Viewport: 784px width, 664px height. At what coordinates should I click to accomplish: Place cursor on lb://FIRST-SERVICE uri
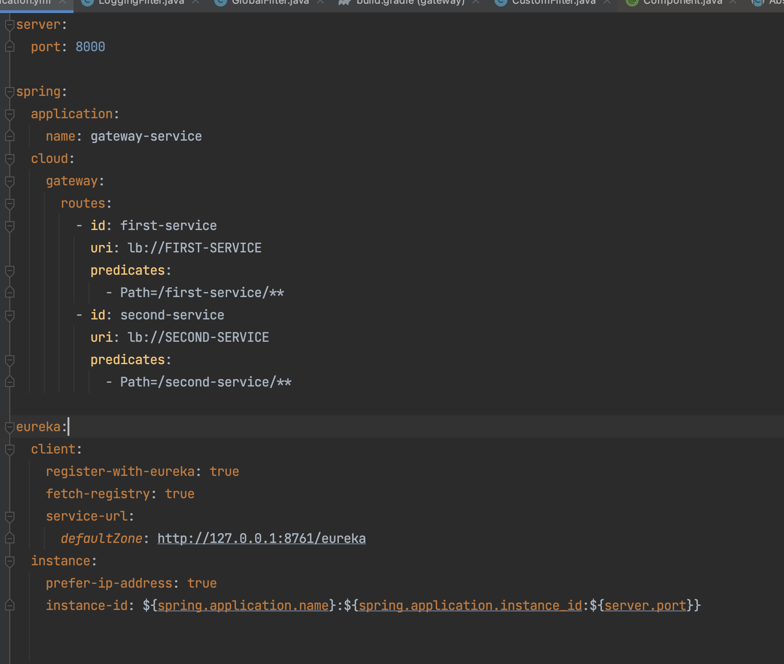(195, 248)
